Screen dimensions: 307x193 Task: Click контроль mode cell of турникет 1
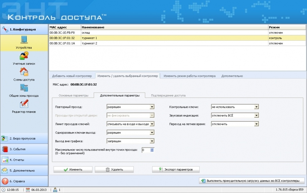tap(287, 38)
